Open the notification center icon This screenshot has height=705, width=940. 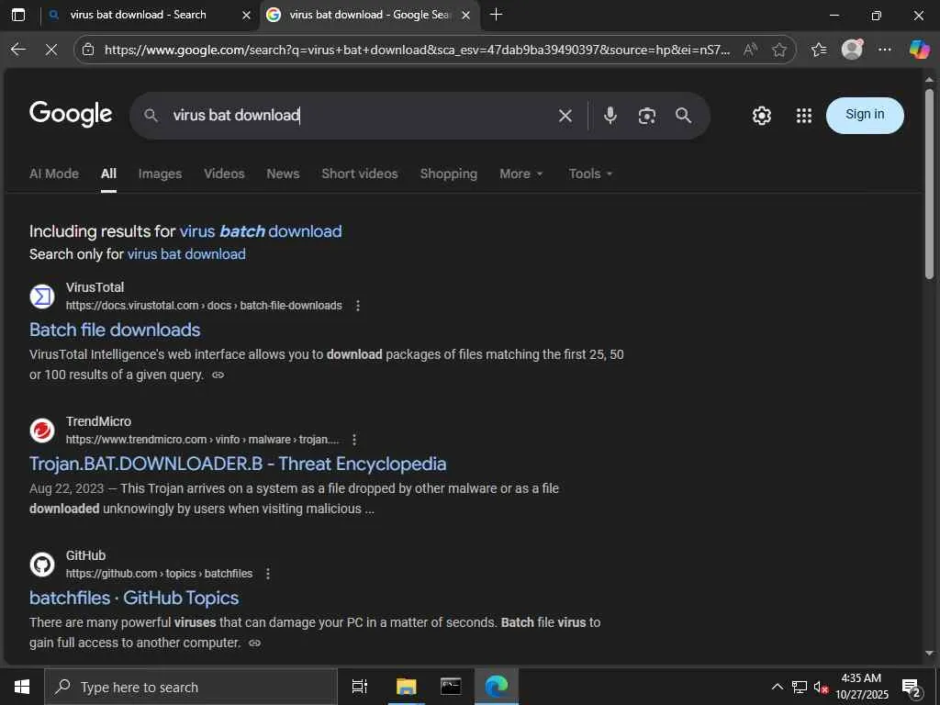click(912, 688)
